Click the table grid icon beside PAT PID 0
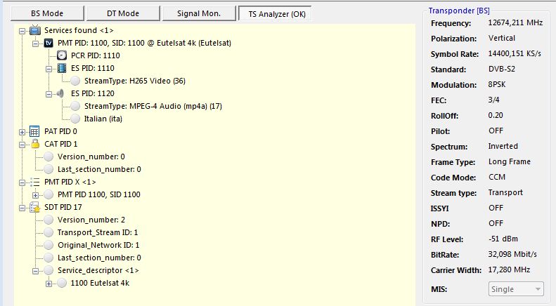556x306 pixels. tap(34, 131)
